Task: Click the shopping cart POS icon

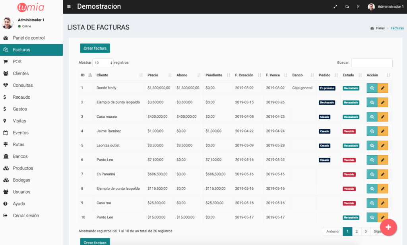Action: click(x=6, y=62)
